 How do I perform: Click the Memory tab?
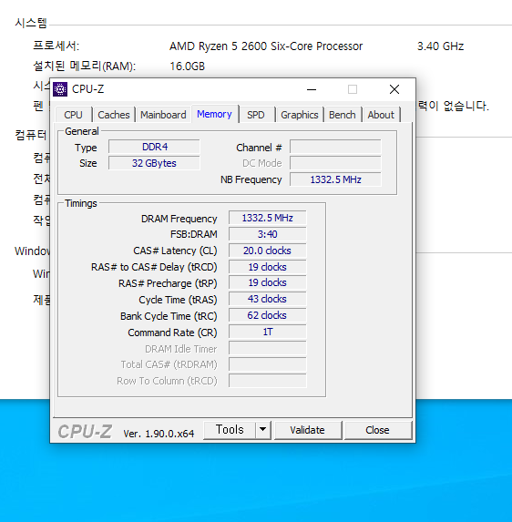(x=214, y=114)
